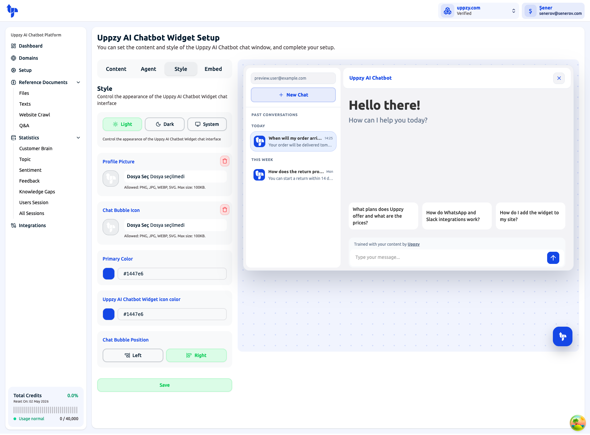Select the Light theme mode

point(122,124)
